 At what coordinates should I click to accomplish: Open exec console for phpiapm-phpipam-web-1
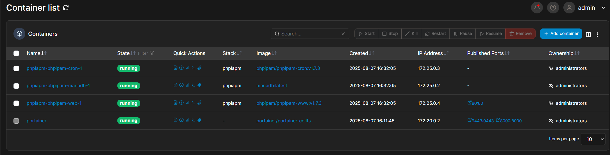(x=194, y=103)
